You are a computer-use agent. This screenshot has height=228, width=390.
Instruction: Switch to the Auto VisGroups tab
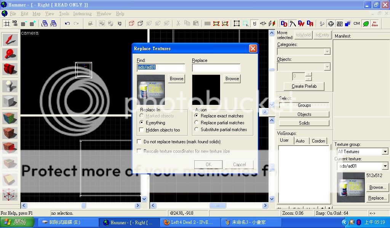(300, 141)
